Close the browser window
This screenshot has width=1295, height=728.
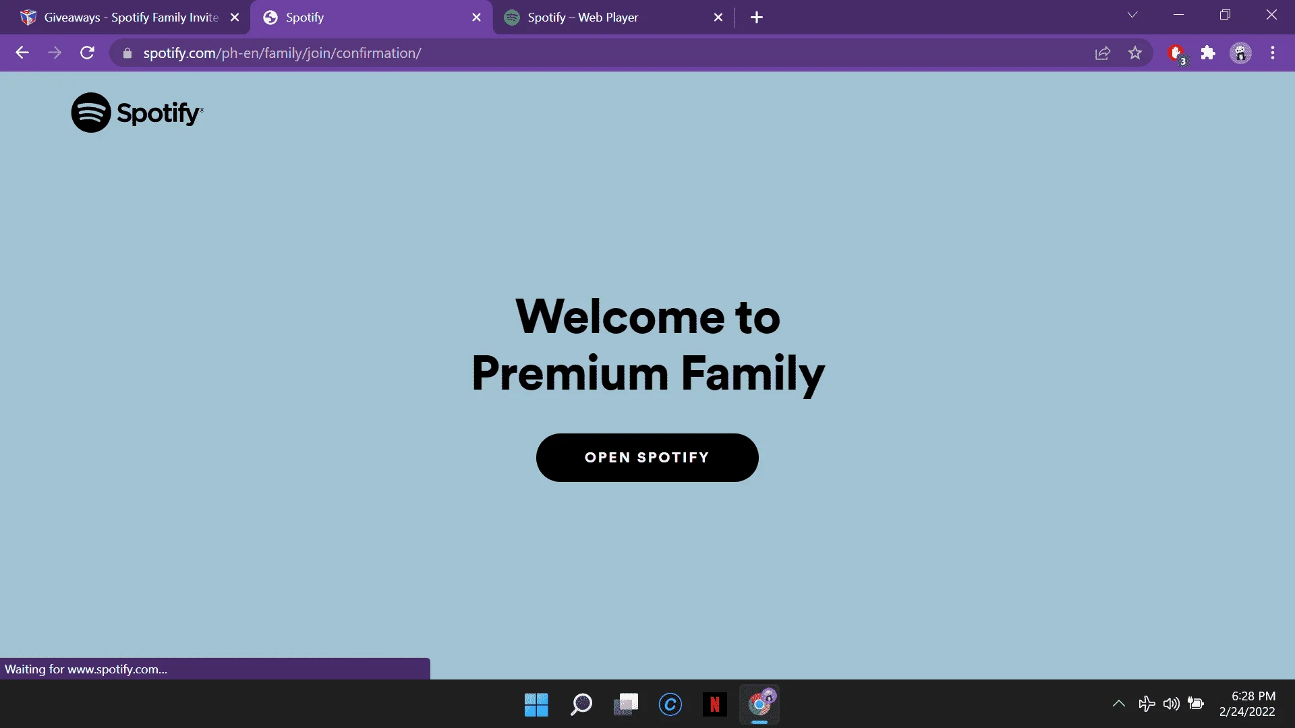tap(1271, 15)
